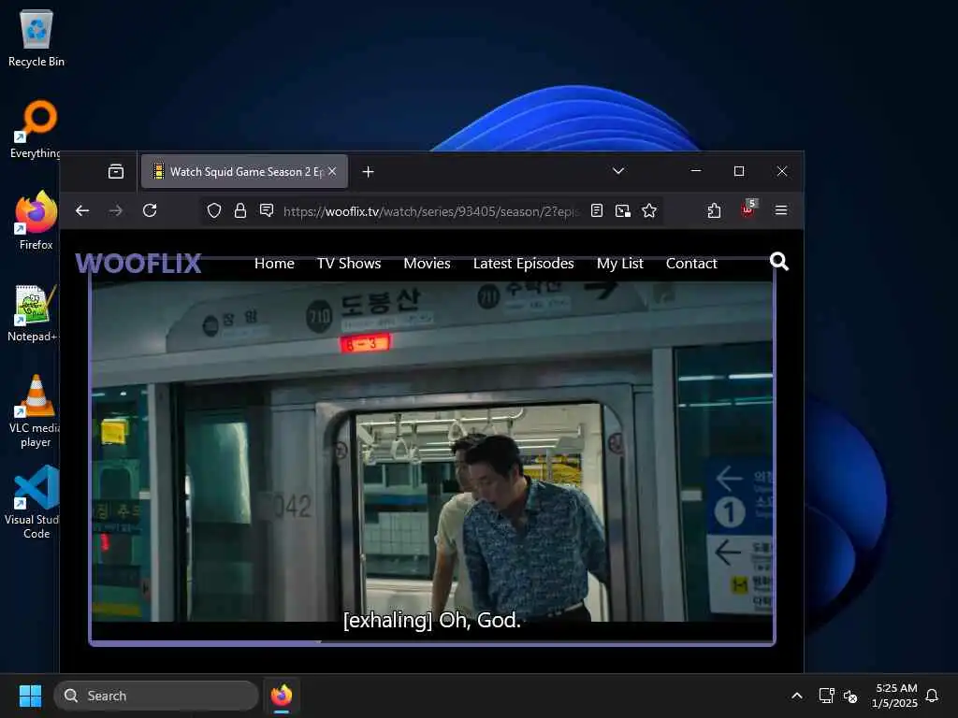This screenshot has width=958, height=718.
Task: Open the tracking protection shield panel
Action: (214, 210)
